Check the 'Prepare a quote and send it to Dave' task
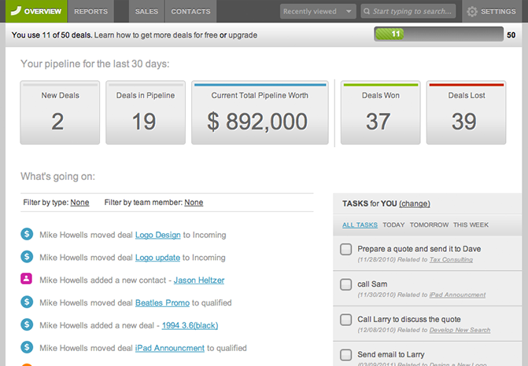Image resolution: width=528 pixels, height=366 pixels. [x=345, y=249]
